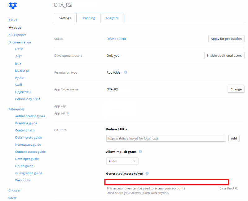The height and width of the screenshot is (201, 248).
Task: Select My apps in sidebar
Action: pos(15,28)
